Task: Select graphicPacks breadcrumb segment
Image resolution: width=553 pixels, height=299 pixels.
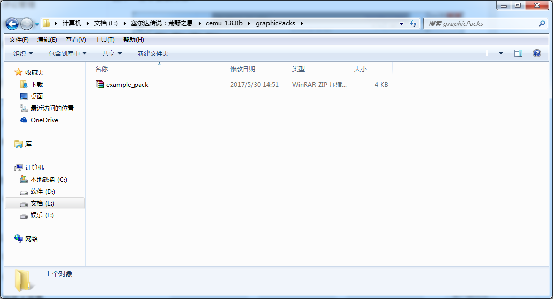Action: [275, 23]
